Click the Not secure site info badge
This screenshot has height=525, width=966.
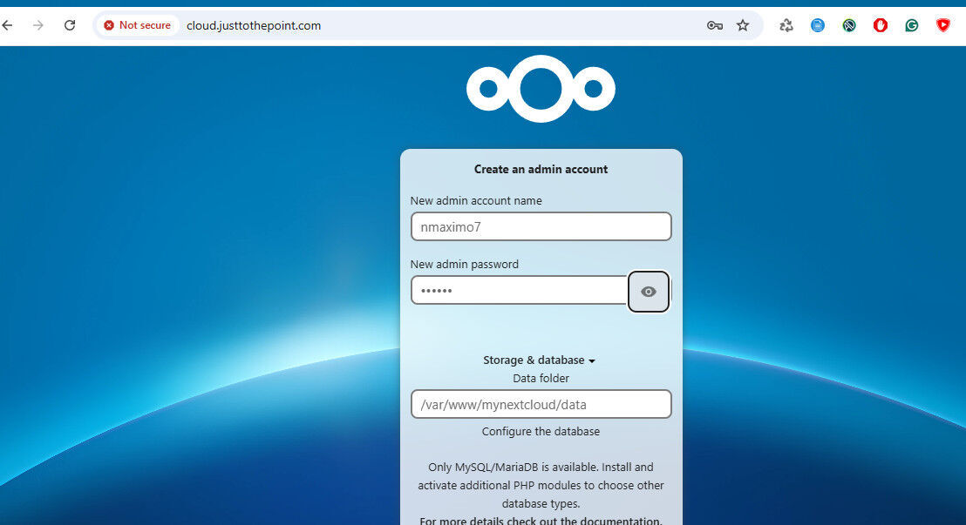pyautogui.click(x=137, y=25)
